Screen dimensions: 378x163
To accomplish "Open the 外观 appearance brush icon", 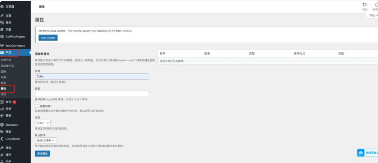I will pyautogui.click(x=2, y=148).
